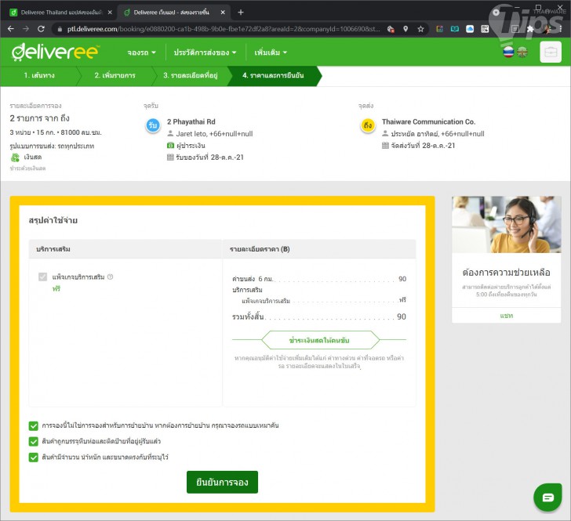Select the UK flag language icon
Viewport: 571px width, 521px height.
click(x=522, y=52)
